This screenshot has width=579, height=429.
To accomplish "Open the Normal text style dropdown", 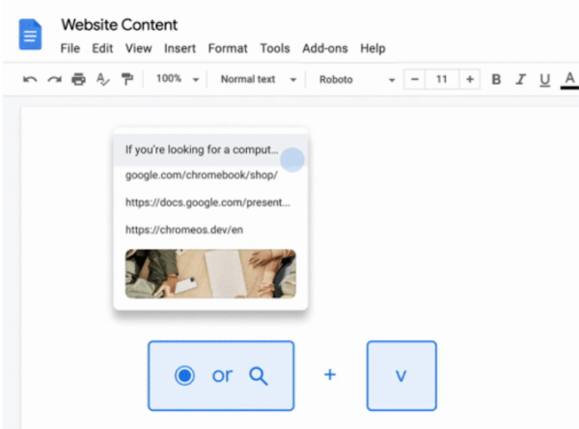I will pos(259,79).
